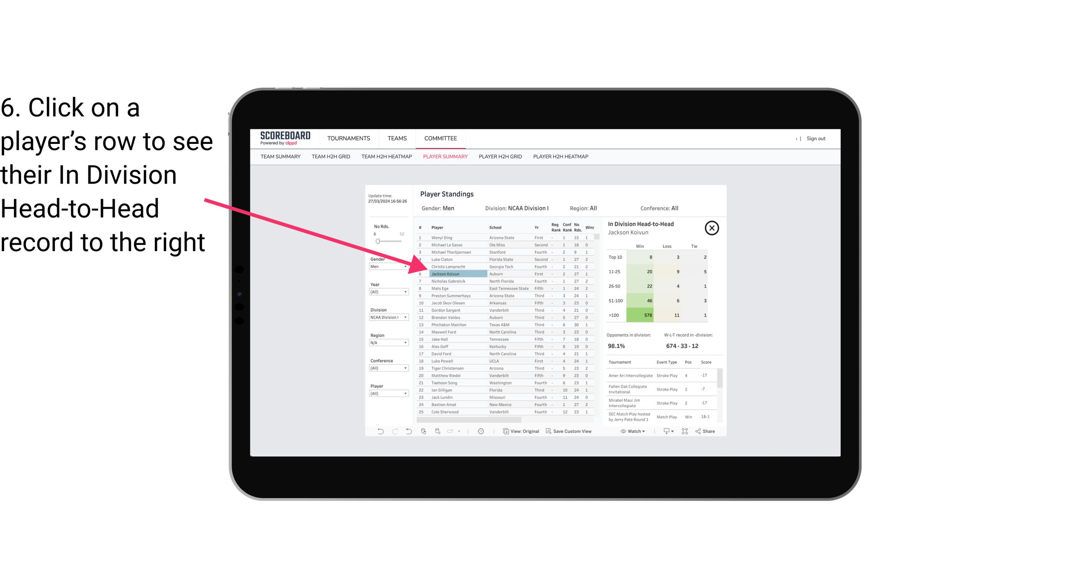The height and width of the screenshot is (585, 1087).
Task: Drag the No Rounds range slider
Action: [378, 241]
